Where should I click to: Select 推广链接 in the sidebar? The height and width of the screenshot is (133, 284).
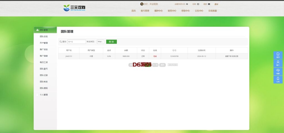44,56
